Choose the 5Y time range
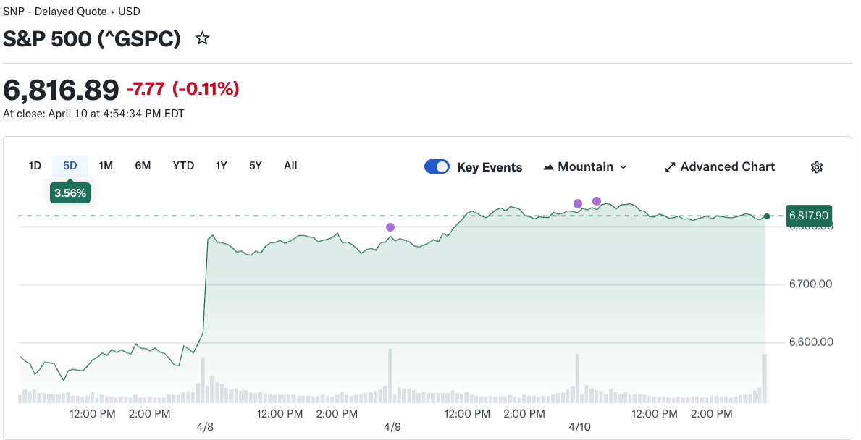The width and height of the screenshot is (861, 440). (256, 166)
